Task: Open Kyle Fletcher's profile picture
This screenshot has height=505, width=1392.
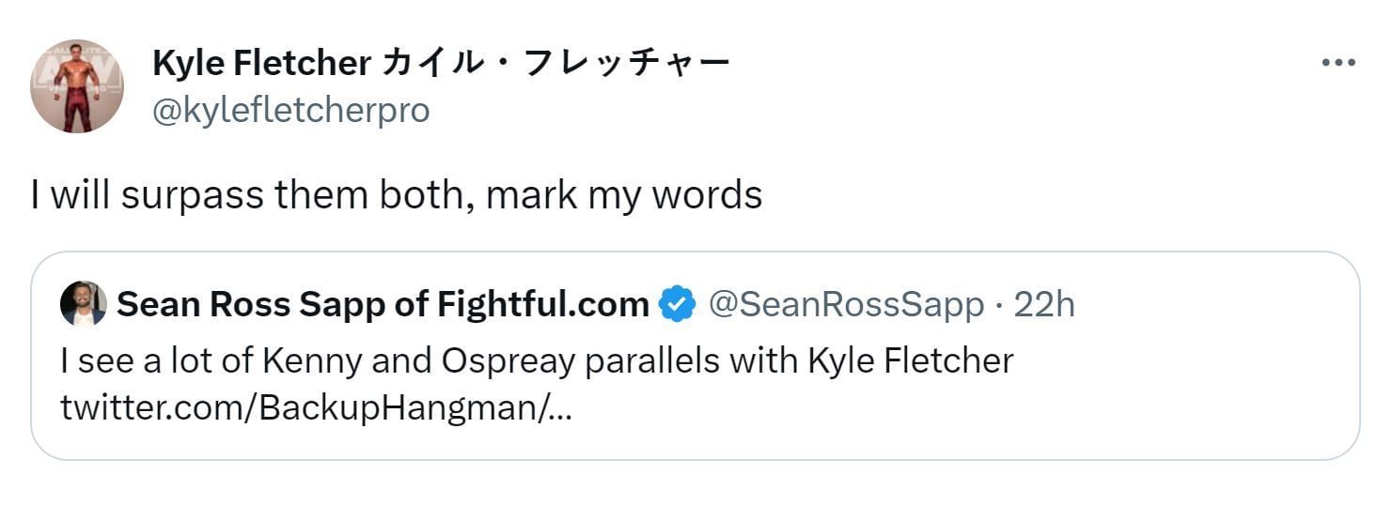Action: [77, 85]
